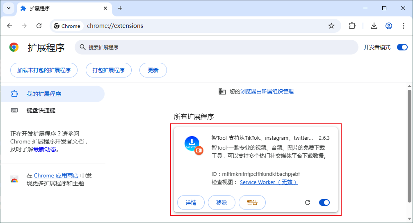Open the Extensions puzzle icon in toolbar
The height and width of the screenshot is (223, 413).
352,26
